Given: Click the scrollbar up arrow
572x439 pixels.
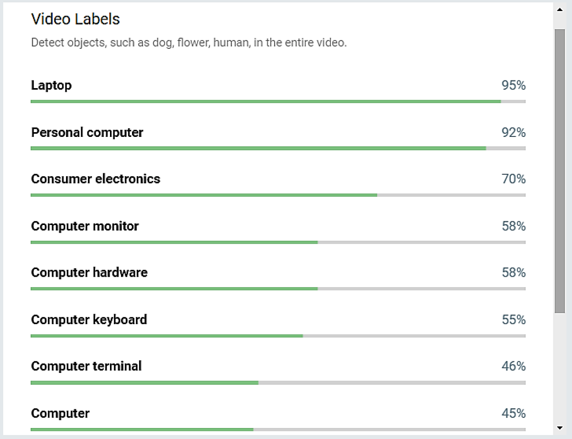Looking at the screenshot, I should click(x=560, y=10).
